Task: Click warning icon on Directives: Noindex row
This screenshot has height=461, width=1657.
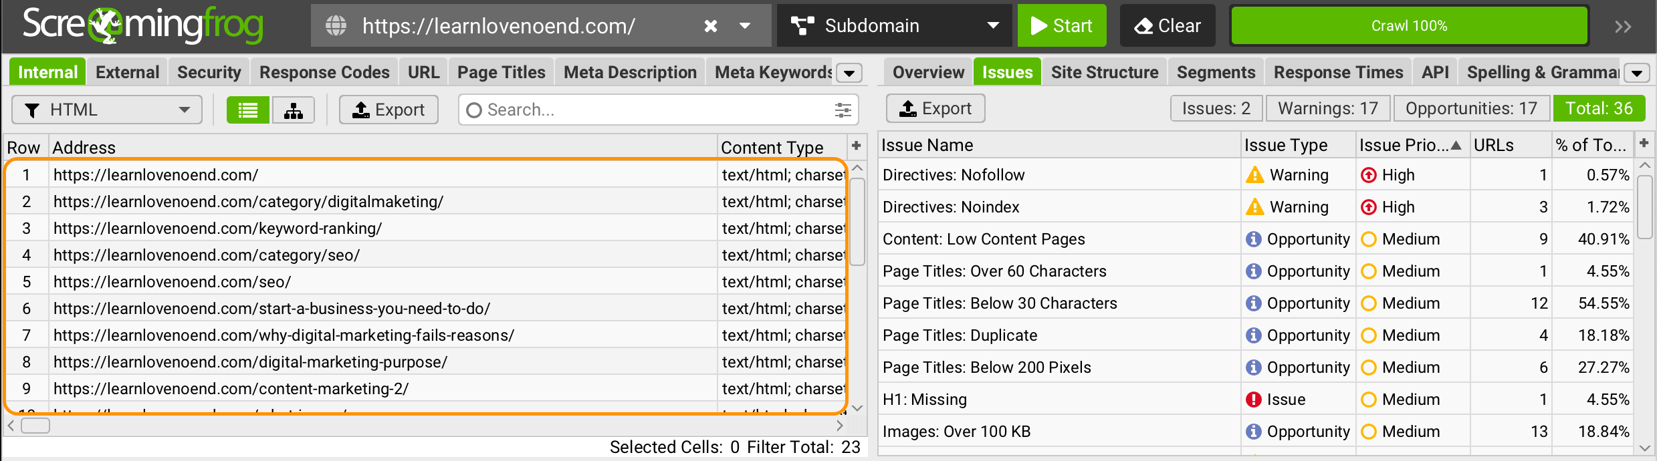Action: point(1255,206)
